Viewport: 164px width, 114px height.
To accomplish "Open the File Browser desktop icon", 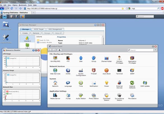I will coord(6,26).
